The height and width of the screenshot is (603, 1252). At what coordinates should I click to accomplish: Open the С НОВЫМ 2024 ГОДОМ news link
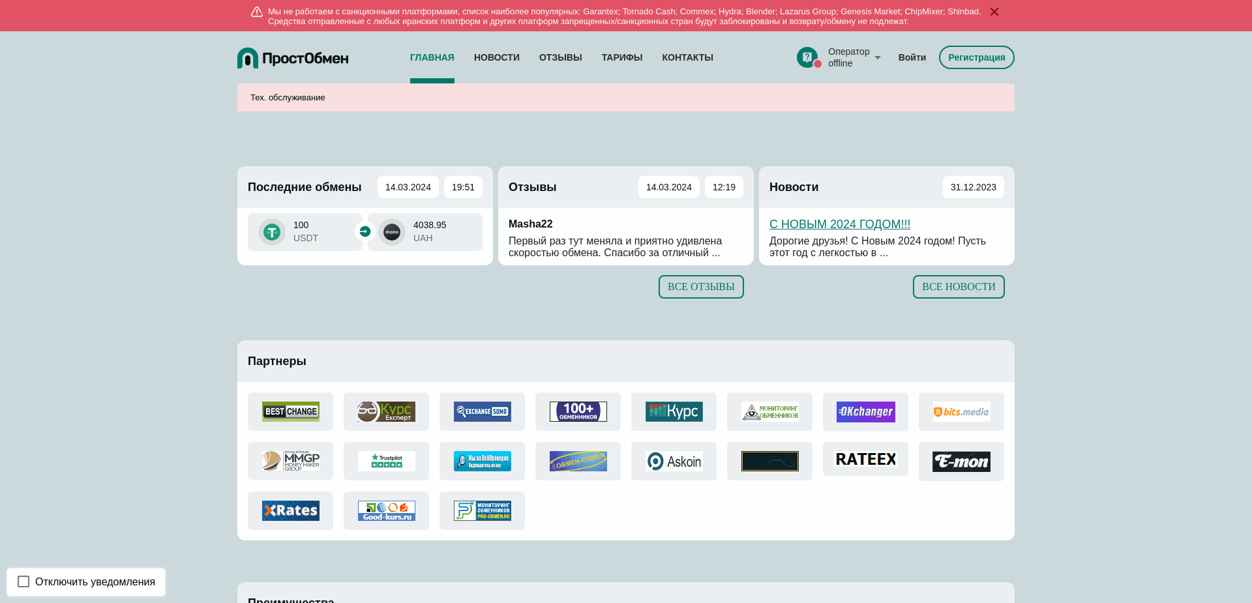point(840,224)
